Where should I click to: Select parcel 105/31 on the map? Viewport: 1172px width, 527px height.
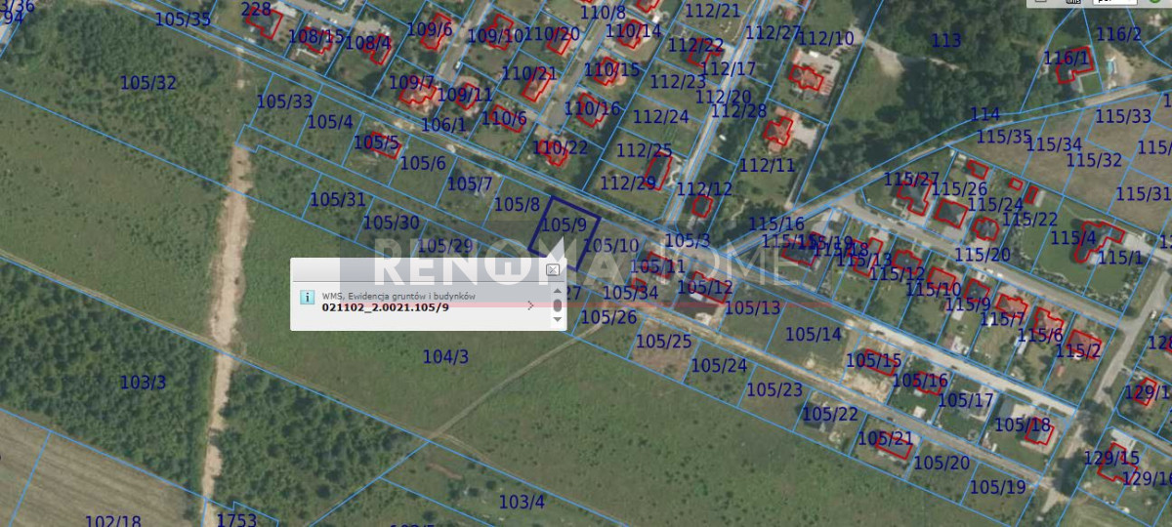pos(338,200)
